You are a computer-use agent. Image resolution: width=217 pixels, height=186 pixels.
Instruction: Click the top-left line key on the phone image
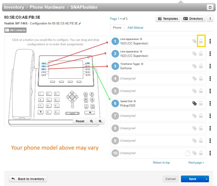click(x=43, y=64)
